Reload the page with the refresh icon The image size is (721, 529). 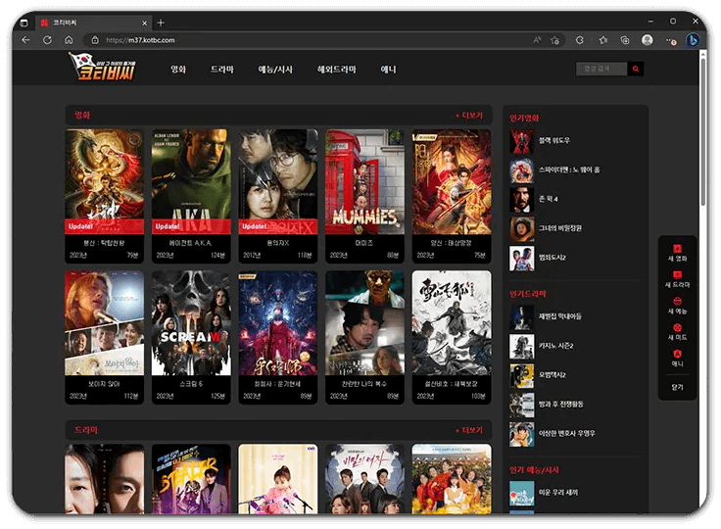pyautogui.click(x=47, y=40)
